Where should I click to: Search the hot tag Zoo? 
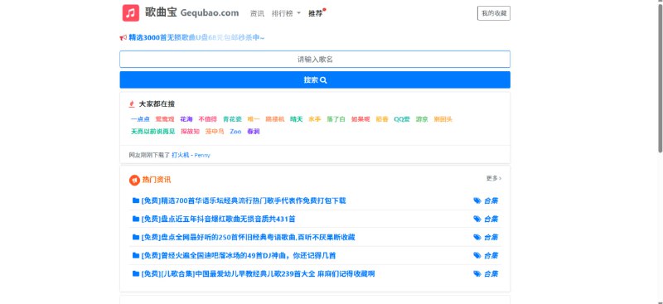(235, 132)
